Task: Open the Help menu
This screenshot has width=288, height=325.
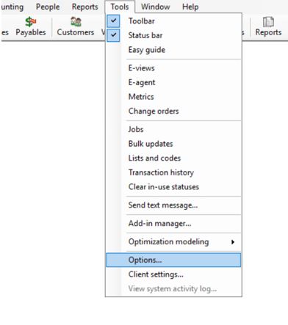Action: pyautogui.click(x=190, y=7)
